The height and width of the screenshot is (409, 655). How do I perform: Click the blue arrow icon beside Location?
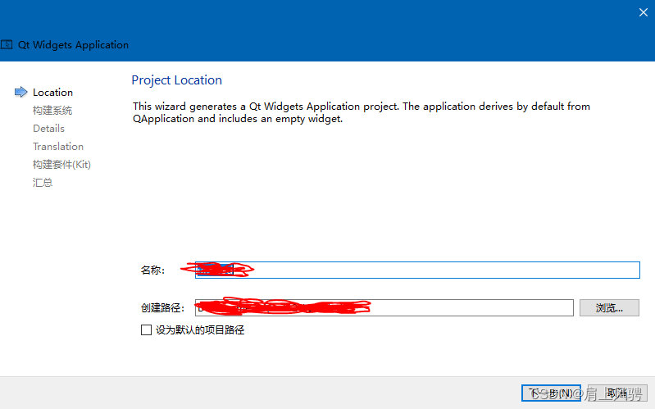click(x=20, y=92)
